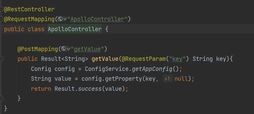Click the null argument in getProperty
This screenshot has width=254, height=114.
point(181,79)
